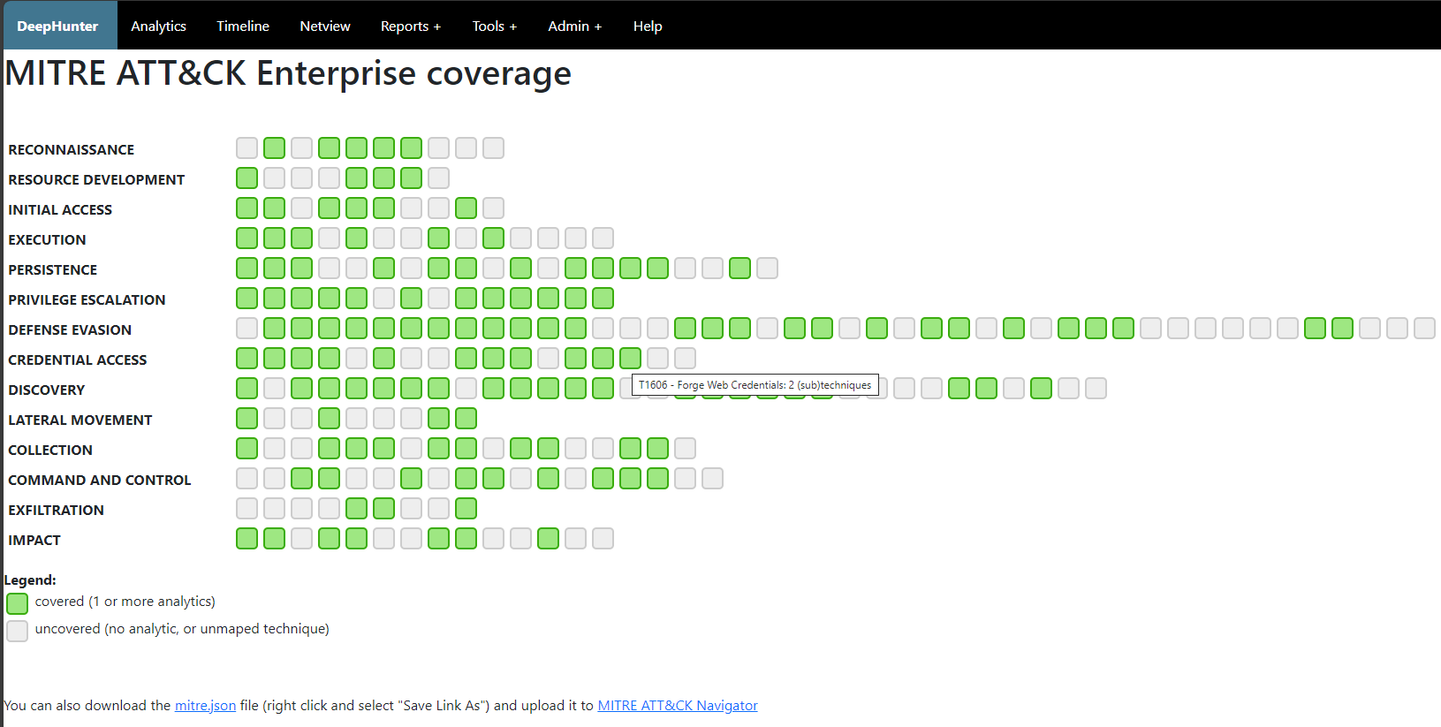
Task: Switch to the Netview page
Action: tap(325, 26)
